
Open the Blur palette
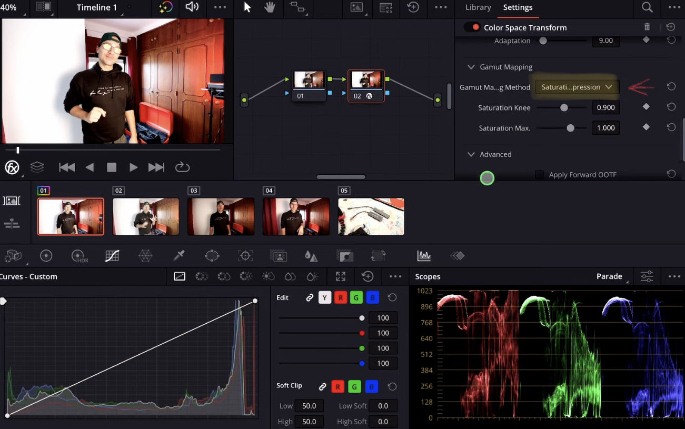click(x=311, y=256)
